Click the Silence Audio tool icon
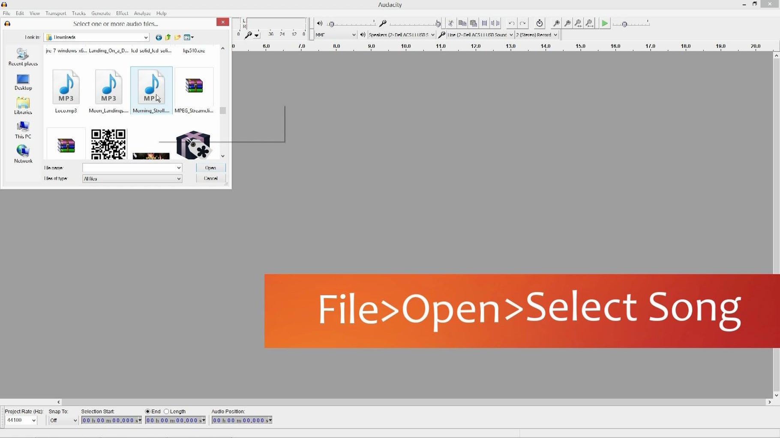 click(x=495, y=24)
